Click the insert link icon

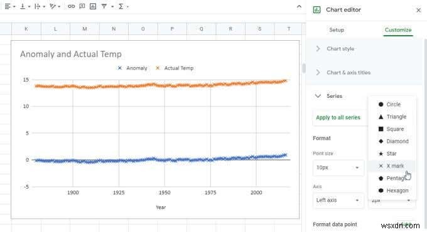(72, 6)
